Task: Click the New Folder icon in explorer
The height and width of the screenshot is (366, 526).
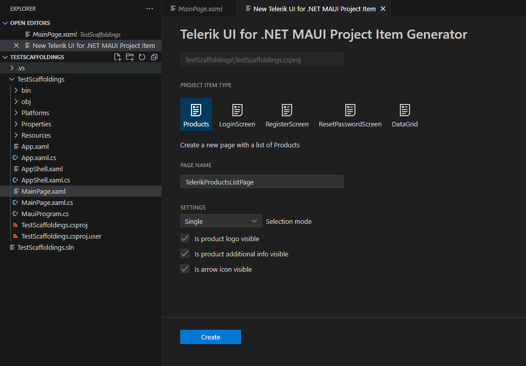Action: [130, 57]
